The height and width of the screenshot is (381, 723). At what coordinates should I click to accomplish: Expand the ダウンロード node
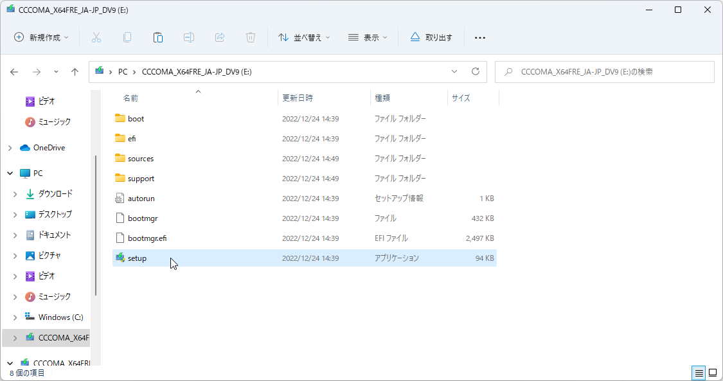click(15, 194)
